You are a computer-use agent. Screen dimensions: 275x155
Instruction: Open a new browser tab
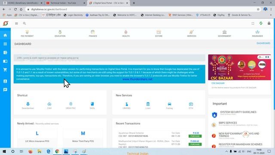click(134, 3)
